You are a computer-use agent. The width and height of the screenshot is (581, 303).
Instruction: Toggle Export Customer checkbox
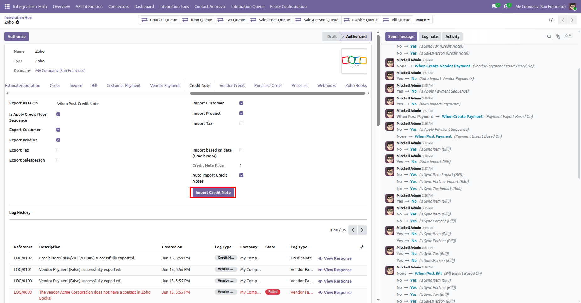pos(58,130)
